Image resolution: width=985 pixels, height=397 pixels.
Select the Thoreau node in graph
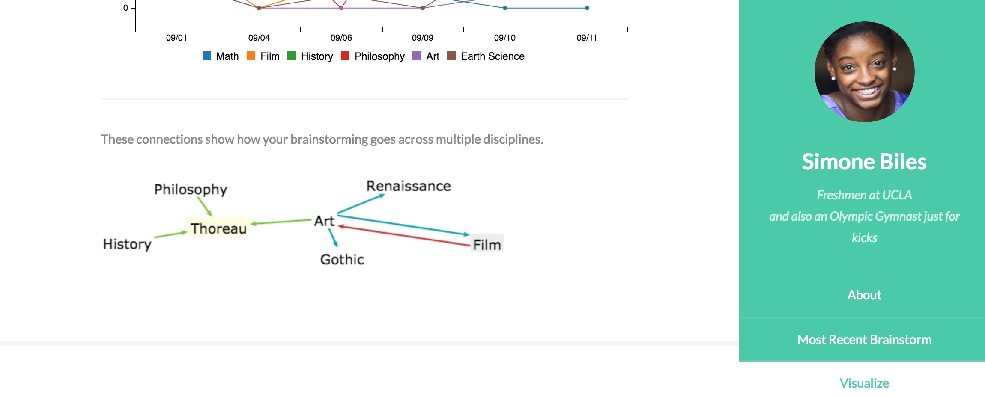click(219, 228)
